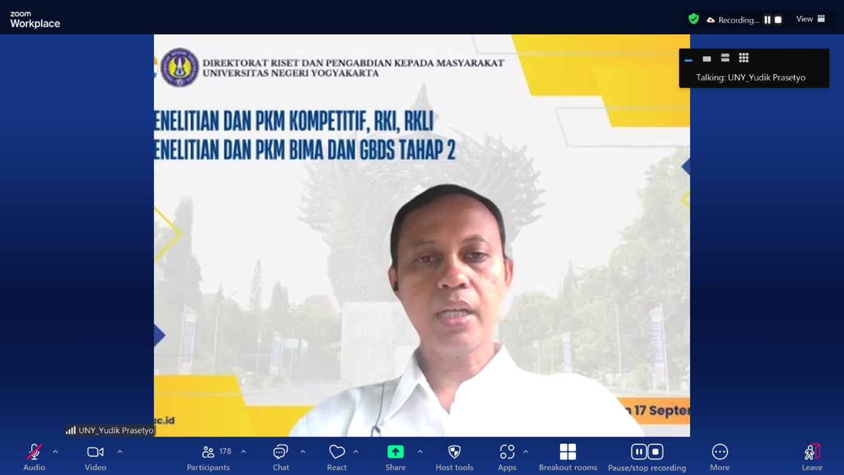844x475 pixels.
Task: Leave the meeting
Action: pyautogui.click(x=812, y=457)
